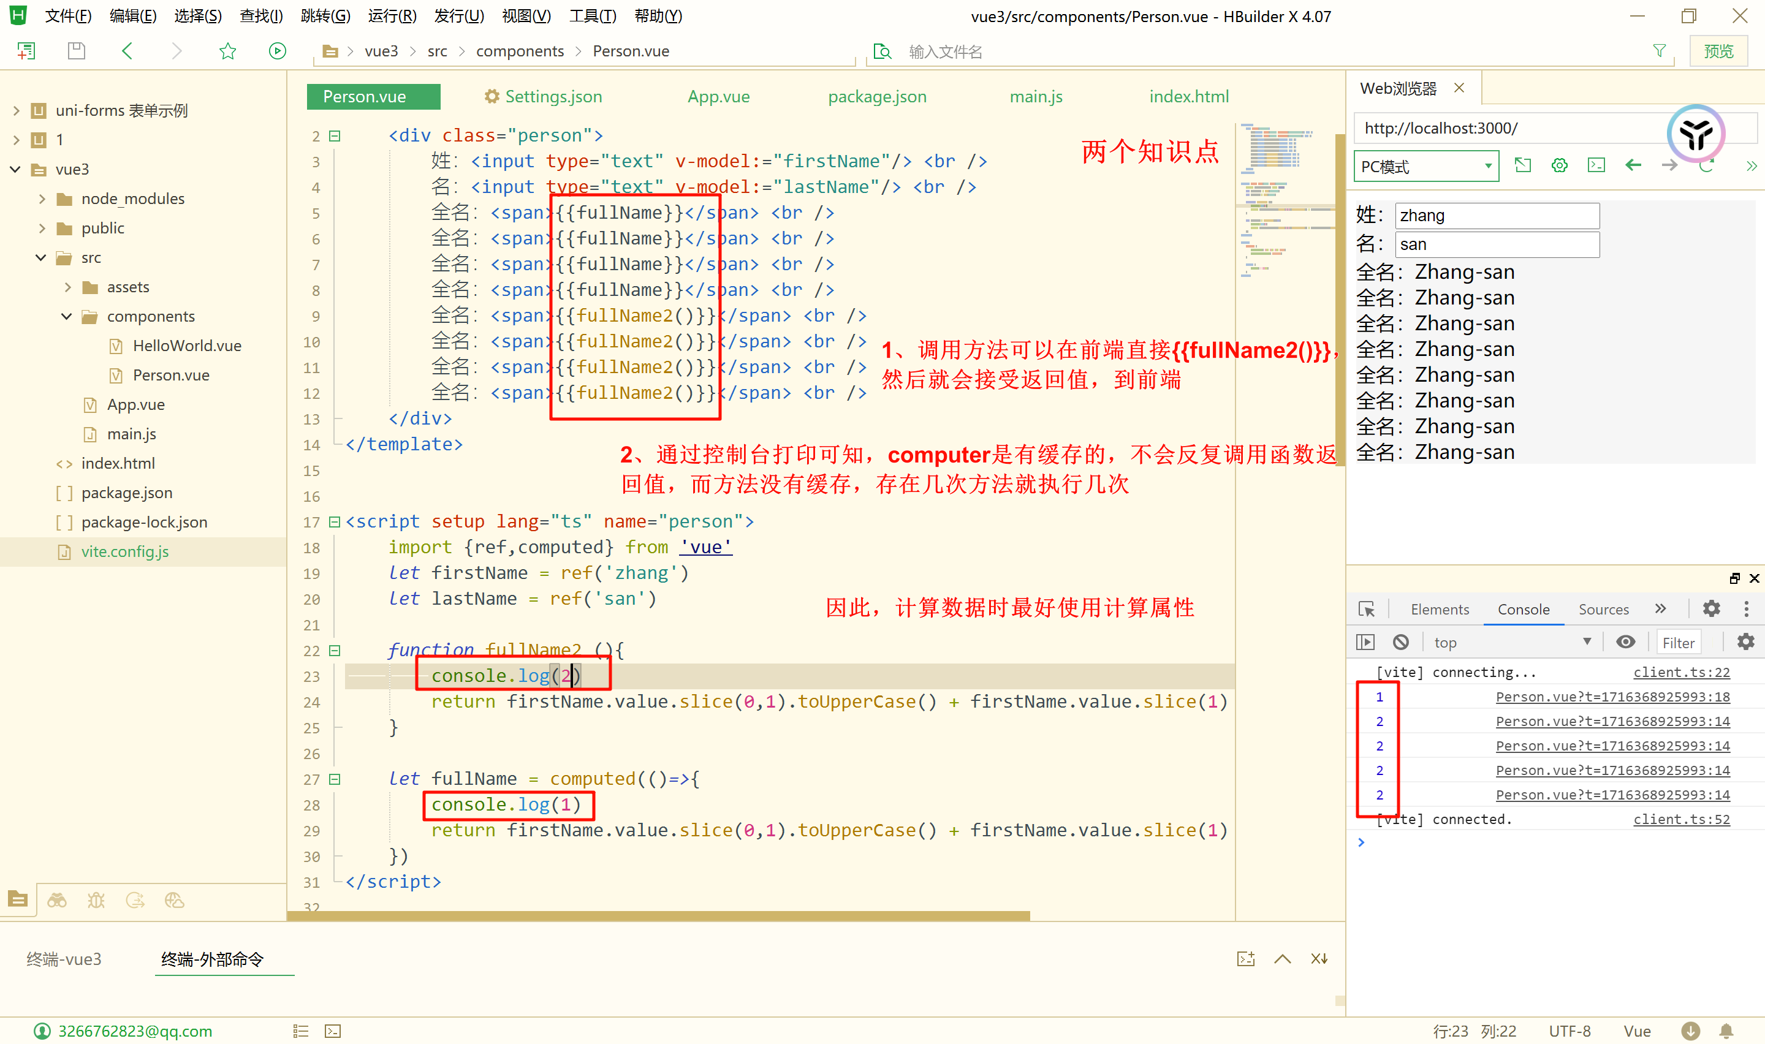Screen dimensions: 1765x1044
Task: Click the bookmark star icon in toolbar
Action: point(227,51)
